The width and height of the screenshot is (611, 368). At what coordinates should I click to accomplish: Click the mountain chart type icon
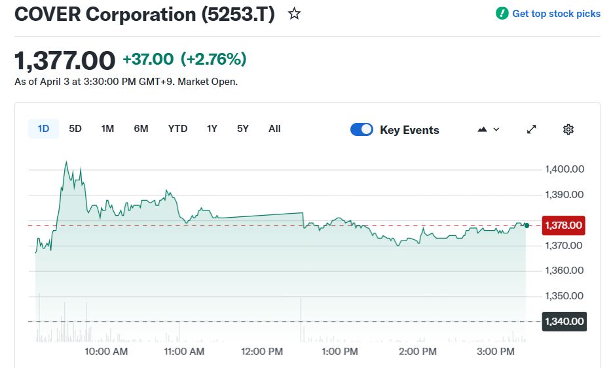[482, 129]
